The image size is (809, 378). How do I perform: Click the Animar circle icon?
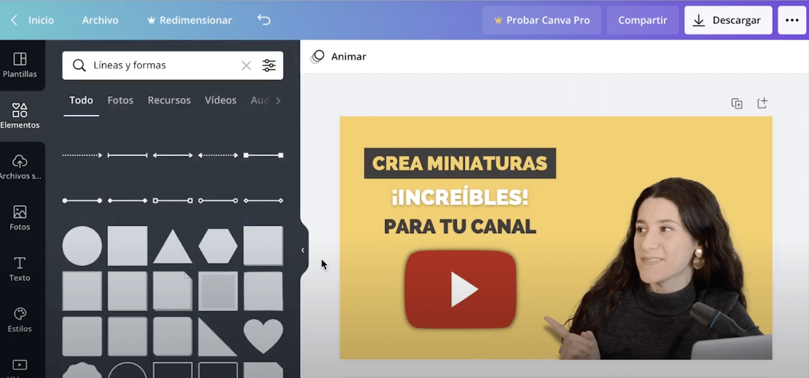318,57
